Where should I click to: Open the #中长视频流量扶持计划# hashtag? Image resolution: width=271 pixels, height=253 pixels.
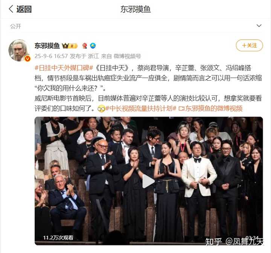pos(141,109)
